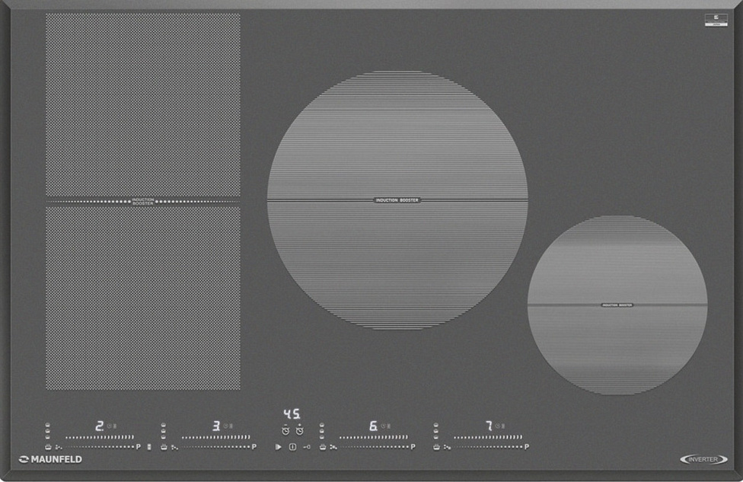Select the large round cooking zone
Viewport: 743px width, 482px height.
point(397,200)
